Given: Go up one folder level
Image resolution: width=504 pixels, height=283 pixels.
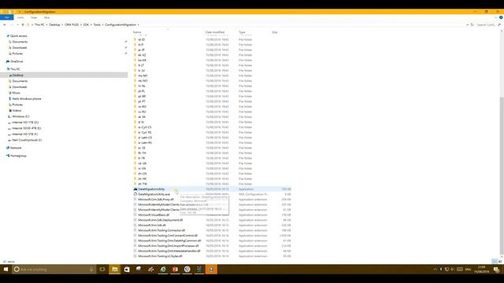Looking at the screenshot, I should point(23,24).
